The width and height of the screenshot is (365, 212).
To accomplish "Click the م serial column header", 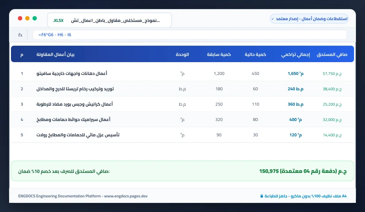I will 22,54.
